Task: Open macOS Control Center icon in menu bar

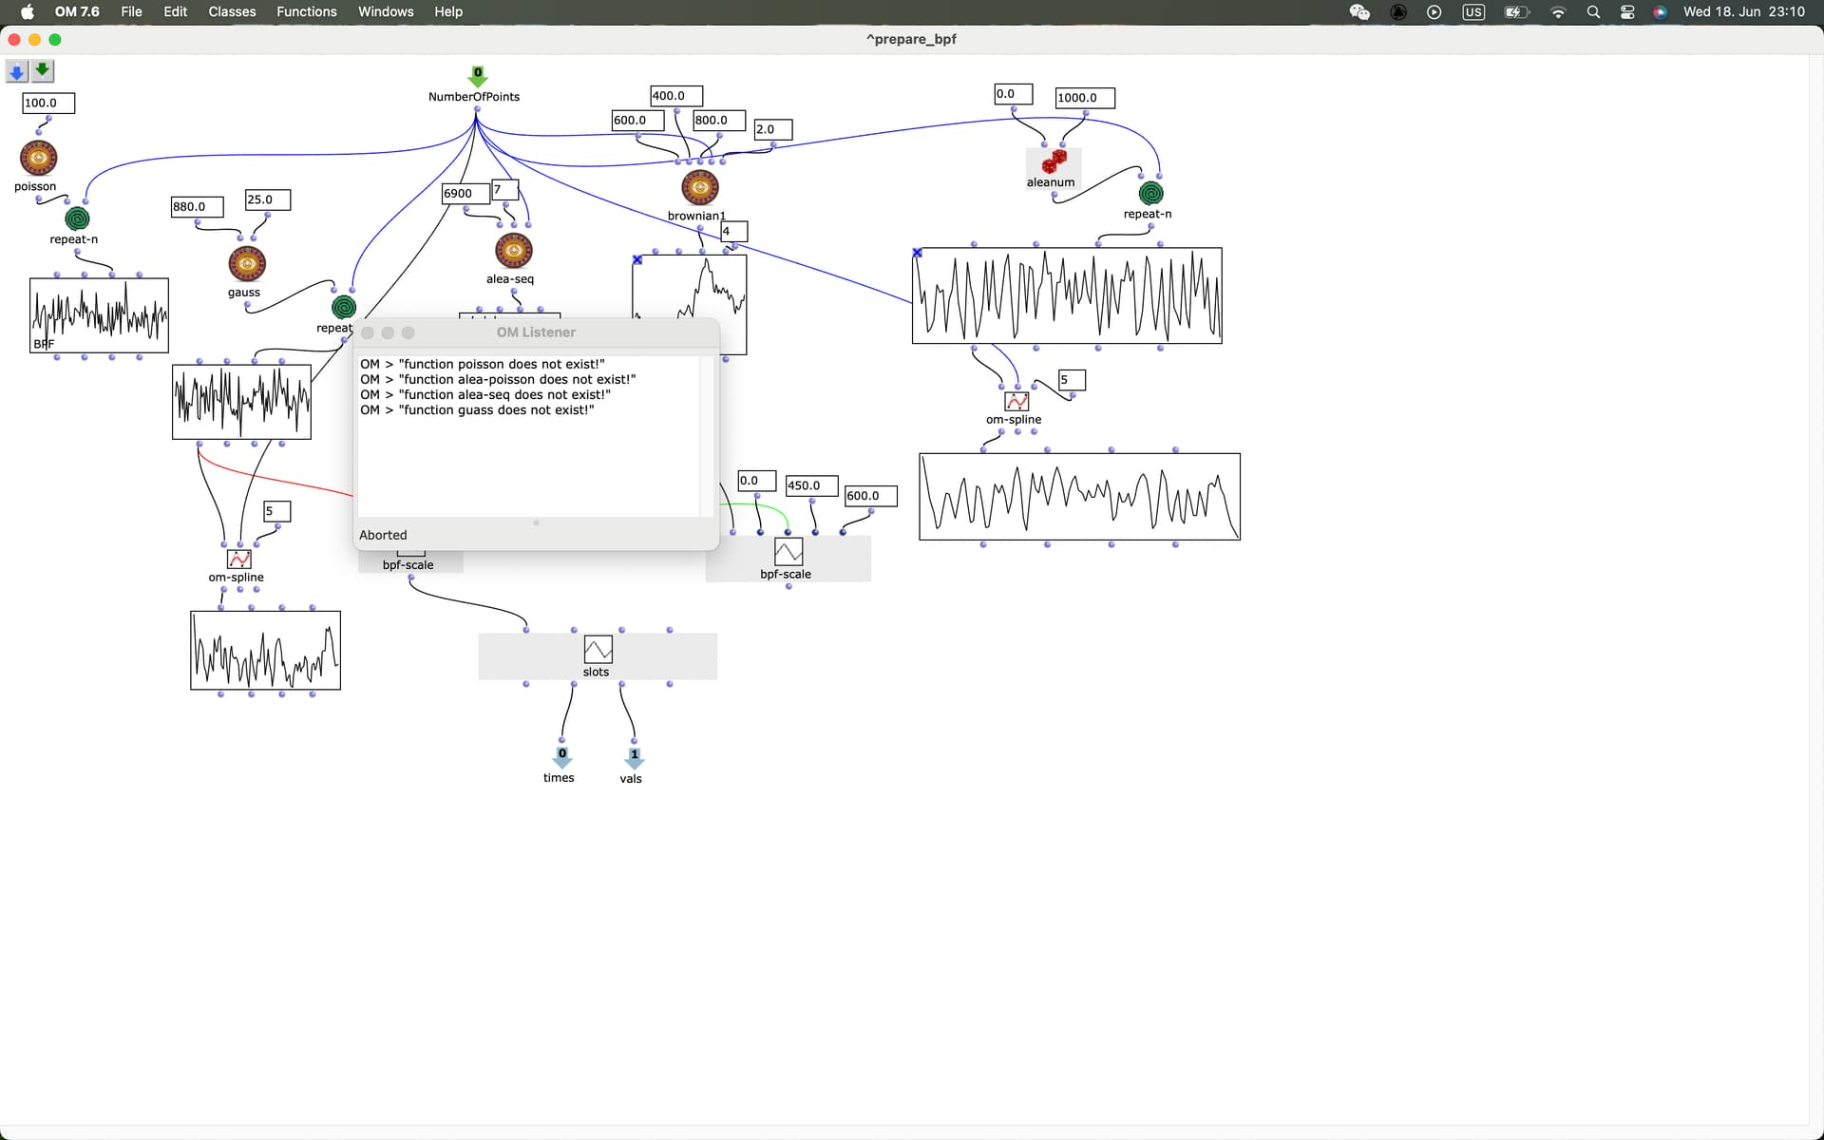Action: [x=1627, y=11]
